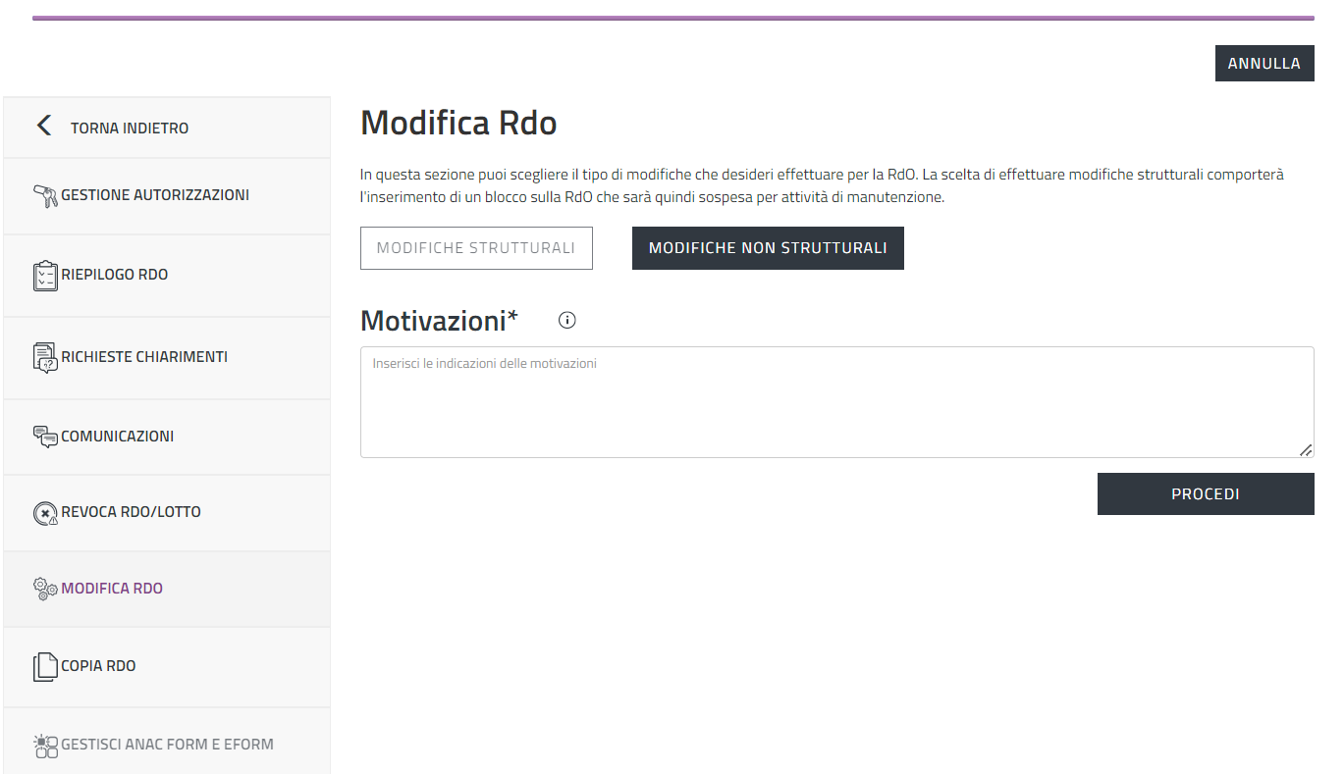1344x774 pixels.
Task: Click the document copy icon for Copia RdO
Action: (46, 666)
